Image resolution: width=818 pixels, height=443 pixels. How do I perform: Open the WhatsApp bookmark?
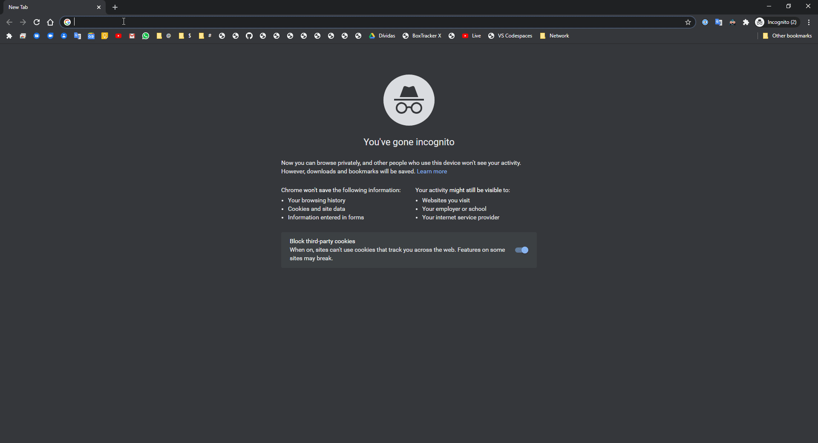[x=146, y=36]
